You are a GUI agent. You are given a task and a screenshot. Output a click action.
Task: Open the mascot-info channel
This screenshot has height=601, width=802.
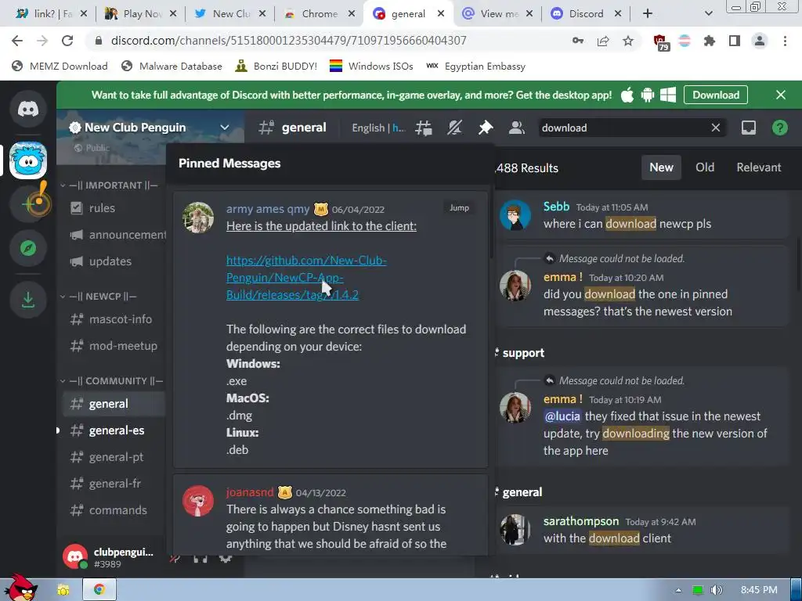tap(114, 319)
